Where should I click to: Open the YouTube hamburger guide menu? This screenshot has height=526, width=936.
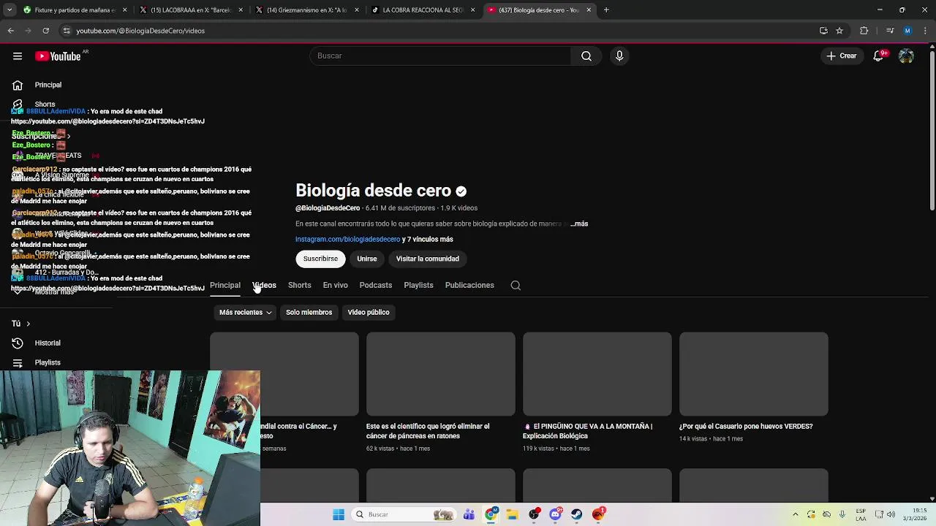(18, 56)
